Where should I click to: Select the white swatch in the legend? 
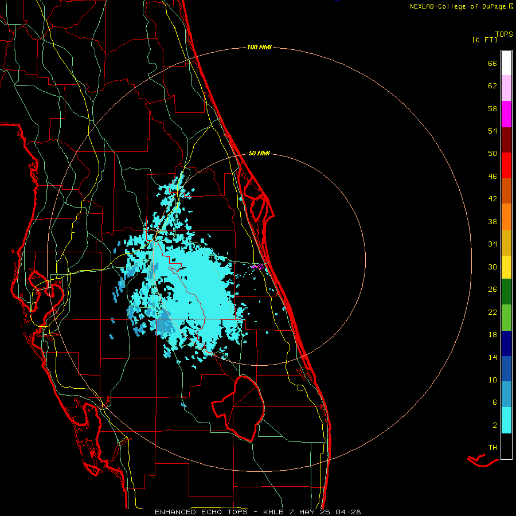(506, 63)
